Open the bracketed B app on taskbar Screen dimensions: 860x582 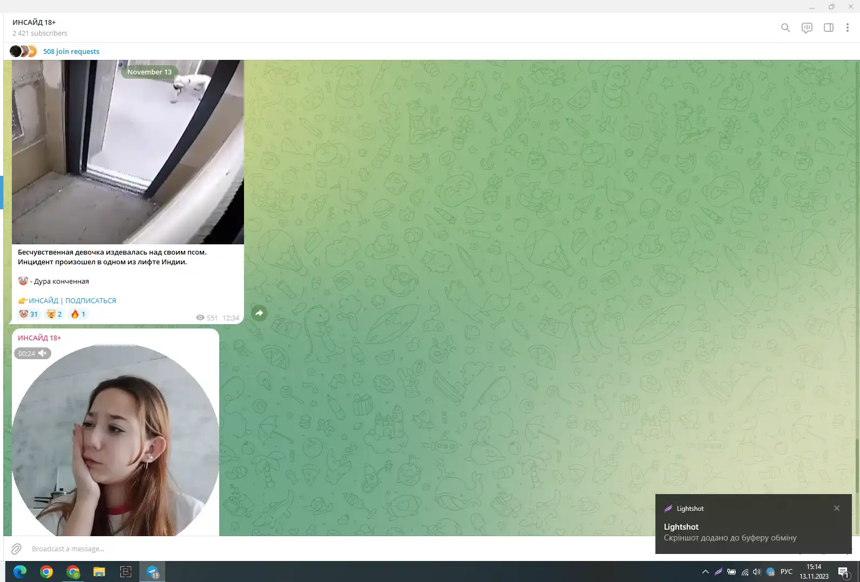point(126,572)
